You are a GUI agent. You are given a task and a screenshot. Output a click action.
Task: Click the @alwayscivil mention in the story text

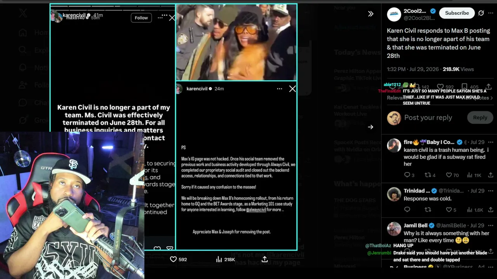tap(256, 210)
